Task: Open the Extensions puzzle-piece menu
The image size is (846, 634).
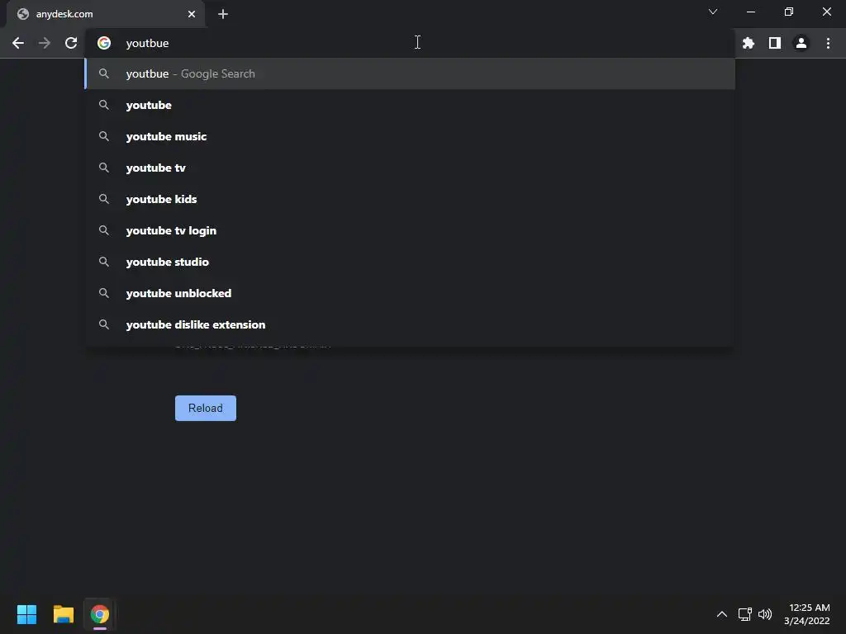Action: 749,43
